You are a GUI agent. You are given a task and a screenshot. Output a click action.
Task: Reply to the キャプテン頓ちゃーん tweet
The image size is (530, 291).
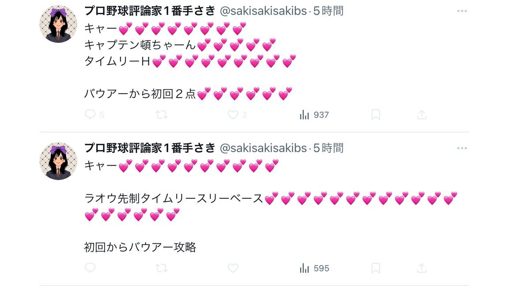(x=90, y=115)
